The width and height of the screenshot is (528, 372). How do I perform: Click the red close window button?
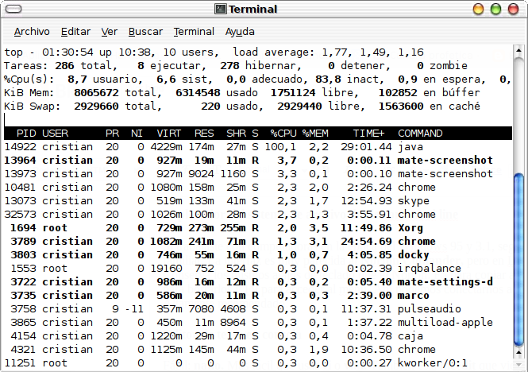pyautogui.click(x=513, y=9)
